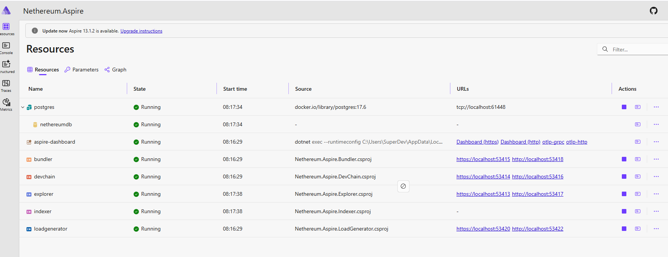Screen dimensions: 668x257
Task: Open https://localhost:53420 loadgenerator link
Action: (x=483, y=229)
